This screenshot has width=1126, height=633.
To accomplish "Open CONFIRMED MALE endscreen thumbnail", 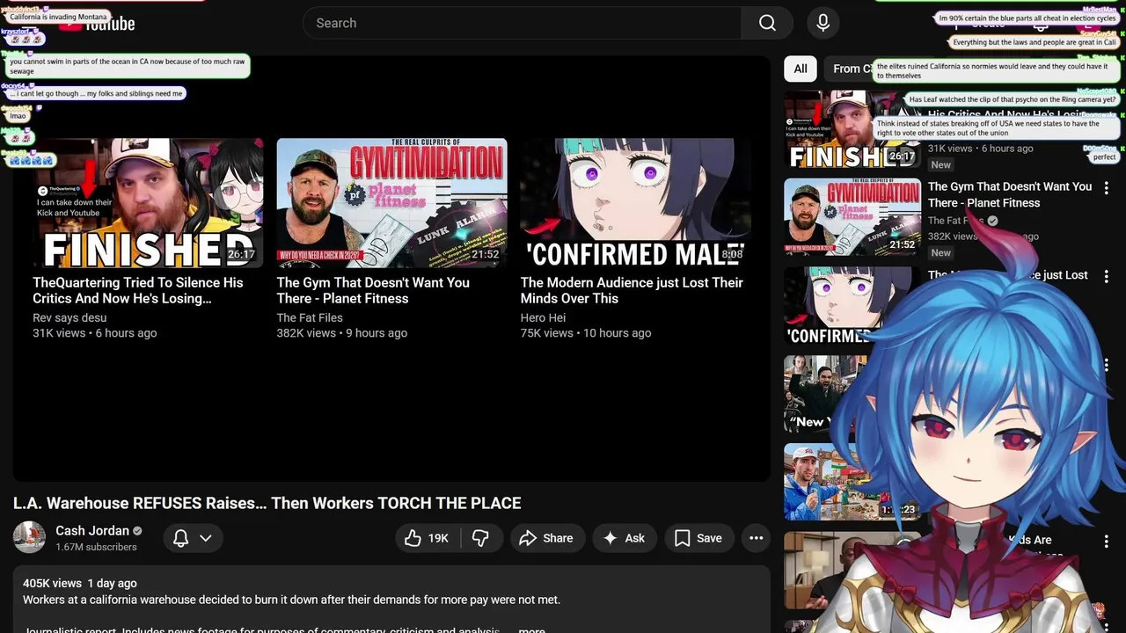I will (635, 202).
